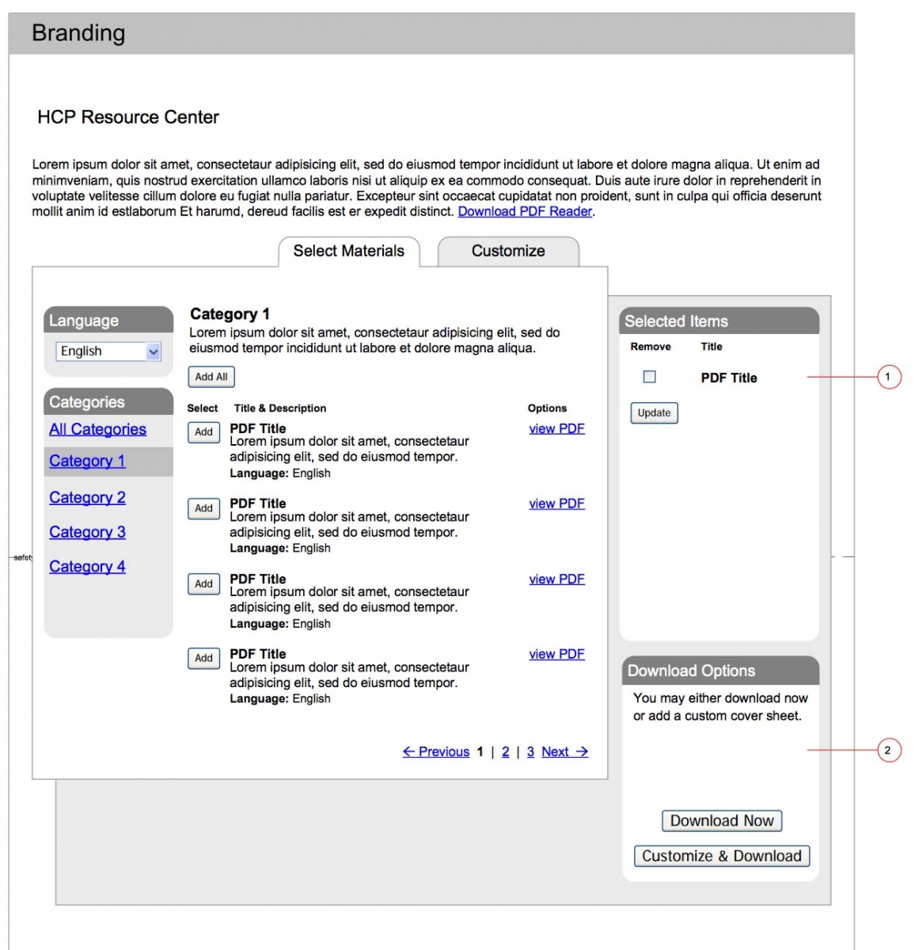Click the Download Now button
The height and width of the screenshot is (950, 919).
(x=722, y=821)
